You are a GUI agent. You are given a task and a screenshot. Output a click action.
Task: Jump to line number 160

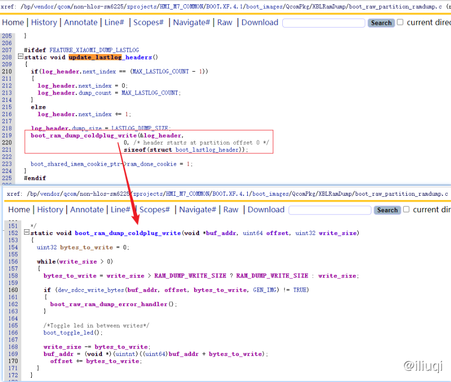pyautogui.click(x=13, y=290)
